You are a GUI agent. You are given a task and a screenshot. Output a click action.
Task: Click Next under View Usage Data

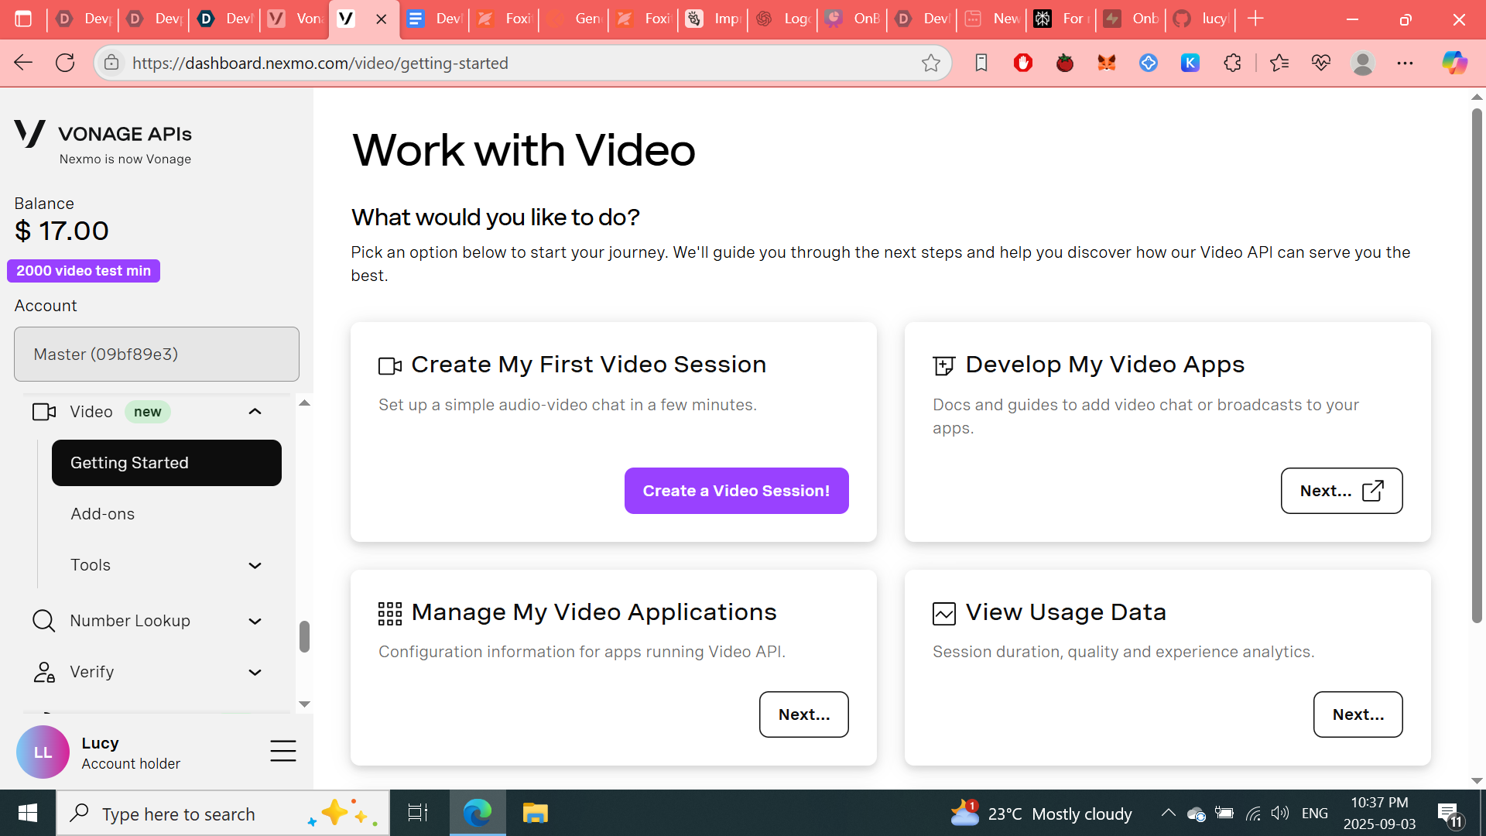pos(1358,714)
